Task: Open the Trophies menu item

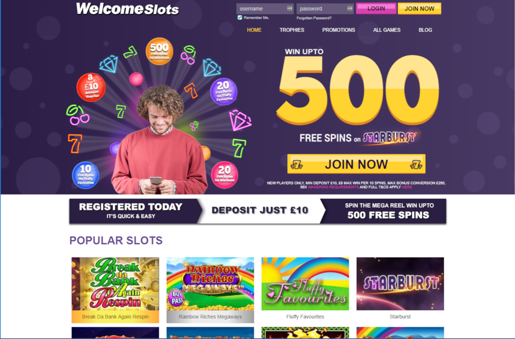Action: point(292,30)
